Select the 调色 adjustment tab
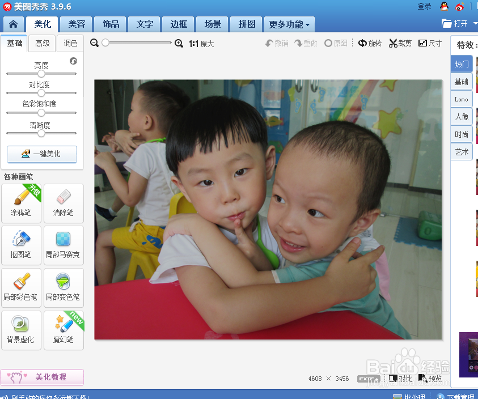This screenshot has width=478, height=399. coord(70,43)
